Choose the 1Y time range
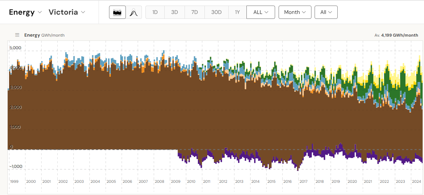The image size is (424, 195). coord(237,12)
